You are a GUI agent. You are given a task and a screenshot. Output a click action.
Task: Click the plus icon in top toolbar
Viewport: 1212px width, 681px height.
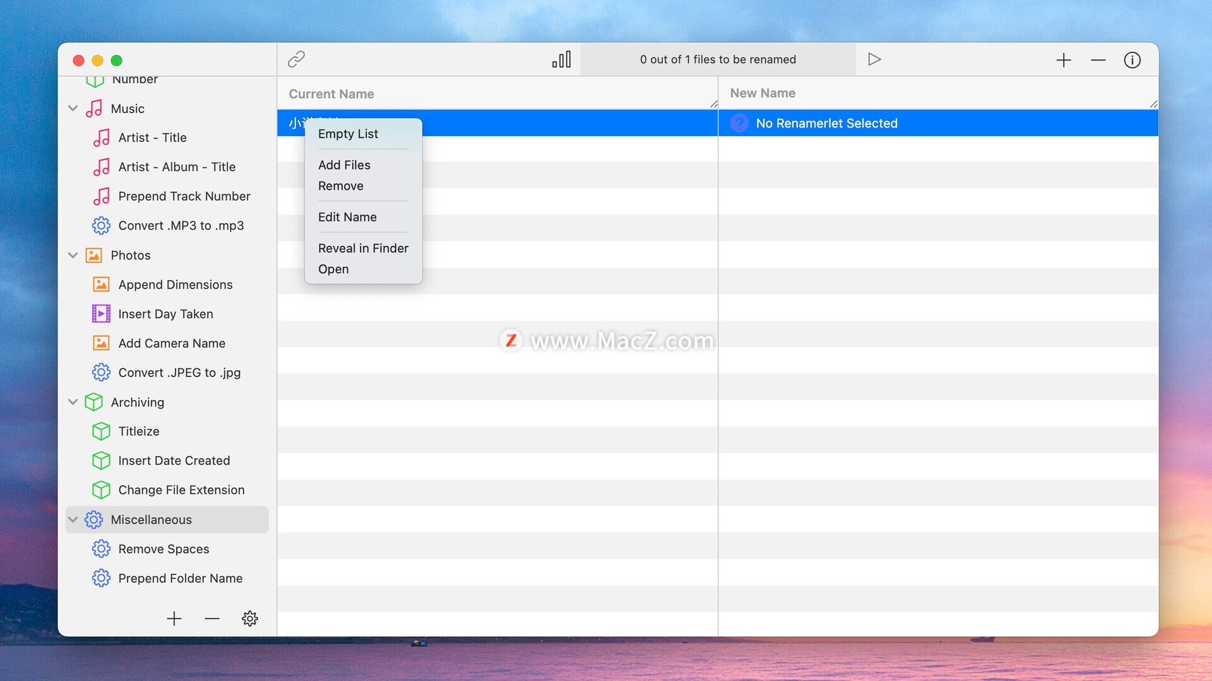tap(1064, 60)
